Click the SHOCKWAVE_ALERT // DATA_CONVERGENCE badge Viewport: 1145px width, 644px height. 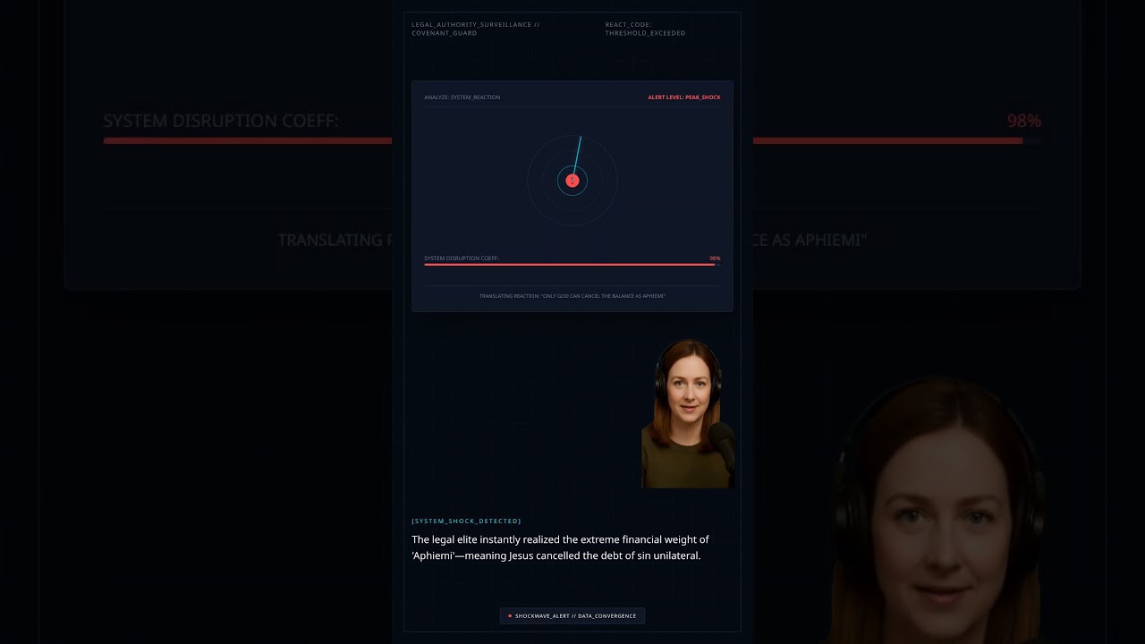[x=572, y=615]
